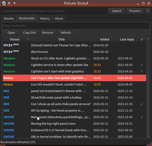
Task: Sort by the checkmark column header
Action: pyautogui.click(x=142, y=39)
